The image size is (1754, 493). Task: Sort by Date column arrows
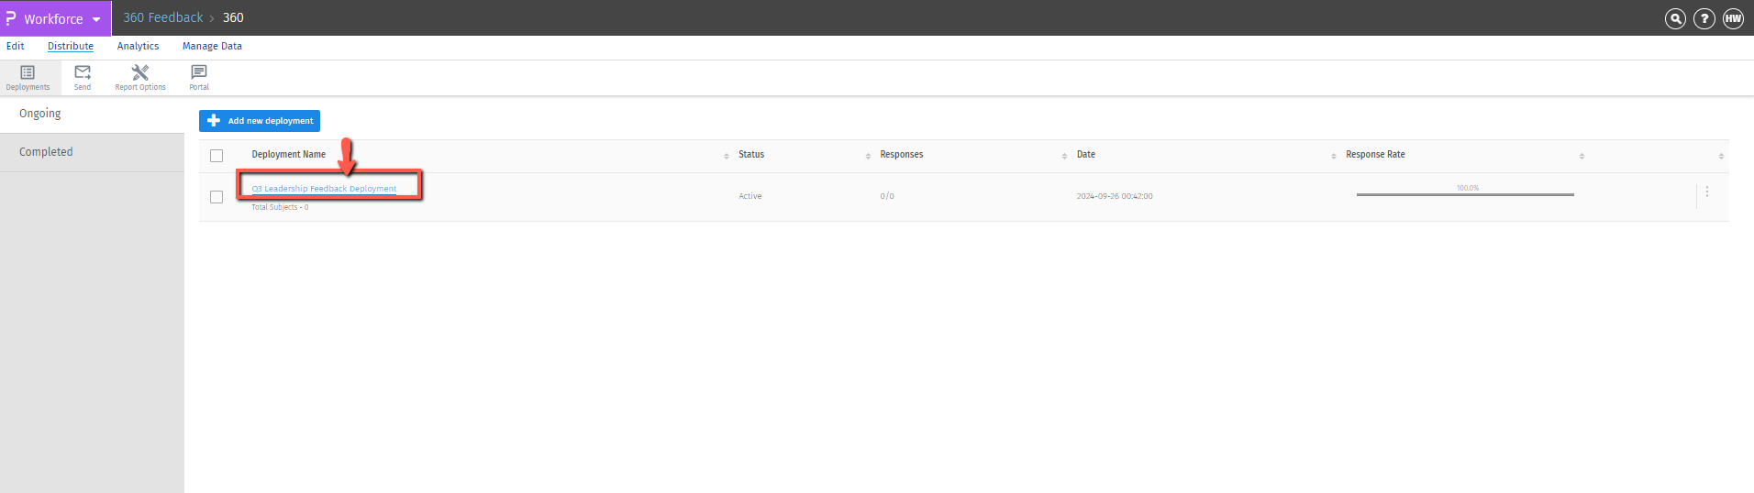point(1334,156)
